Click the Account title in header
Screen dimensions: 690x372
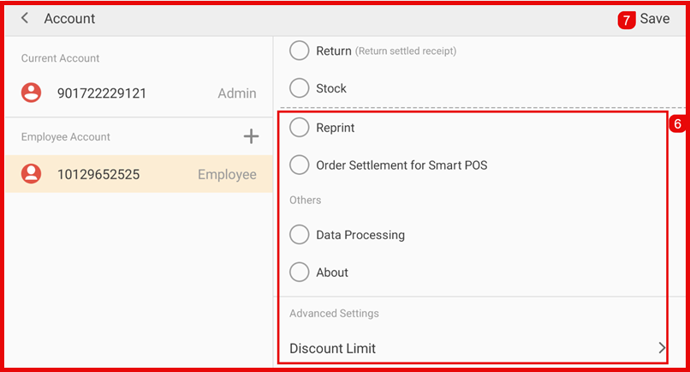[69, 18]
